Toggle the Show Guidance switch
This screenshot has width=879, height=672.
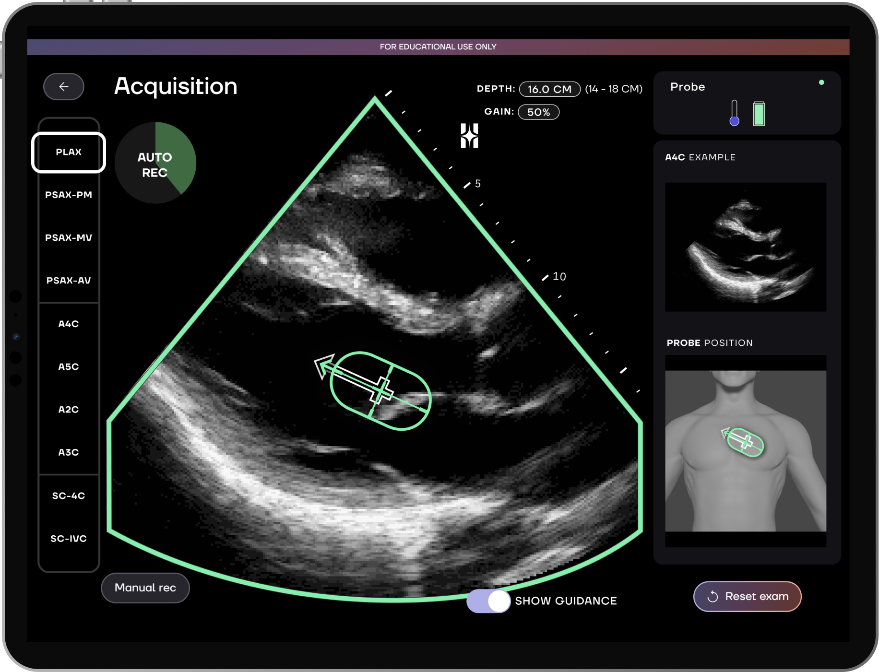(x=488, y=601)
